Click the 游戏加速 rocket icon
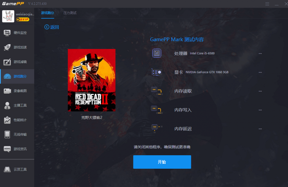Screen dimensions: 288x187 click(7, 48)
